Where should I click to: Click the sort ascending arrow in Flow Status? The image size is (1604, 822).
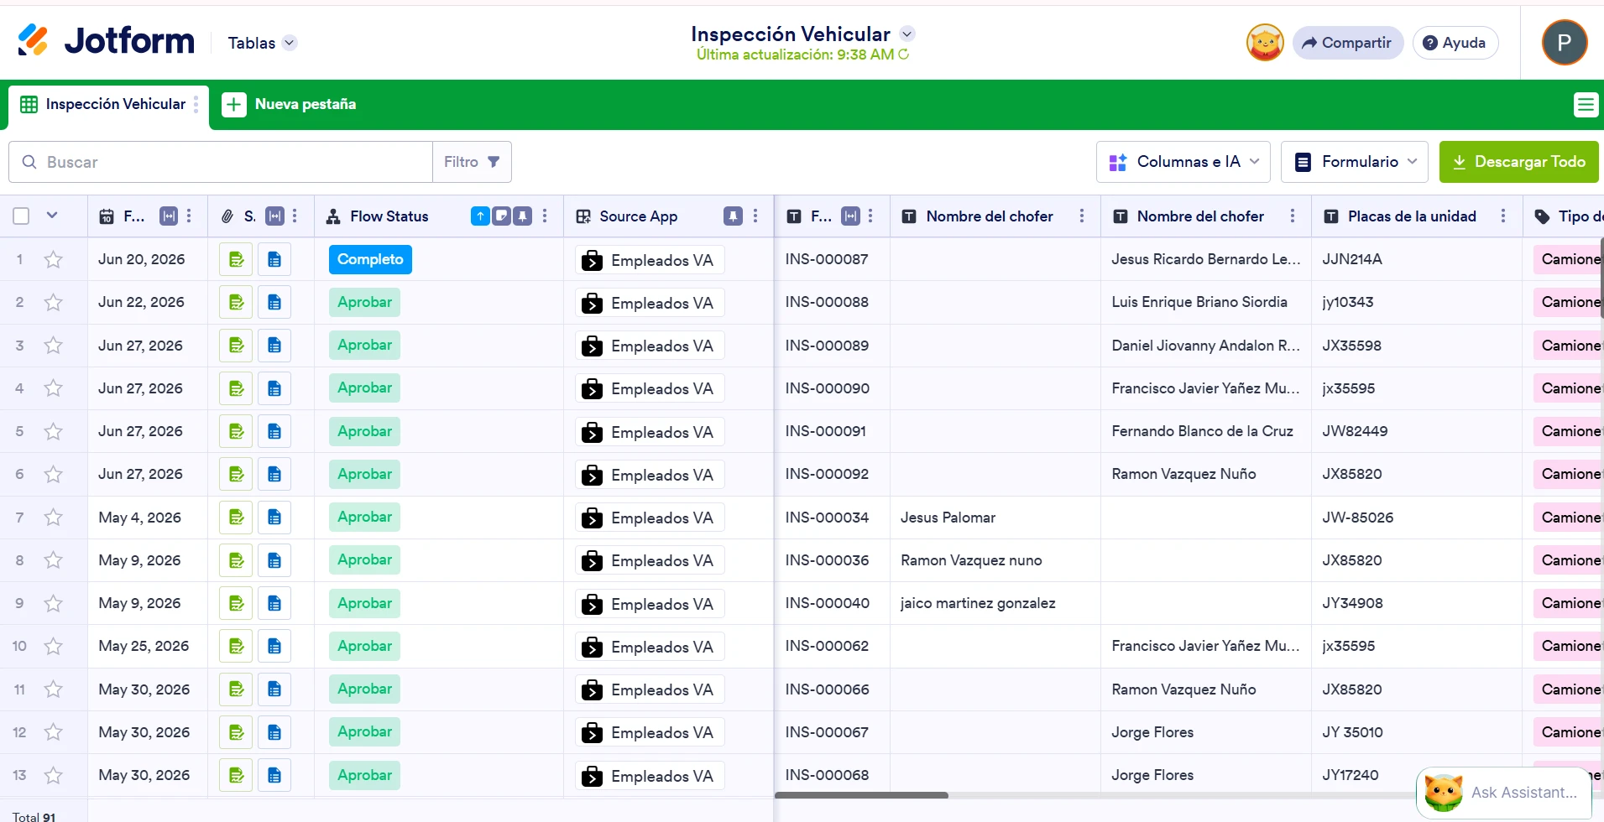click(480, 216)
